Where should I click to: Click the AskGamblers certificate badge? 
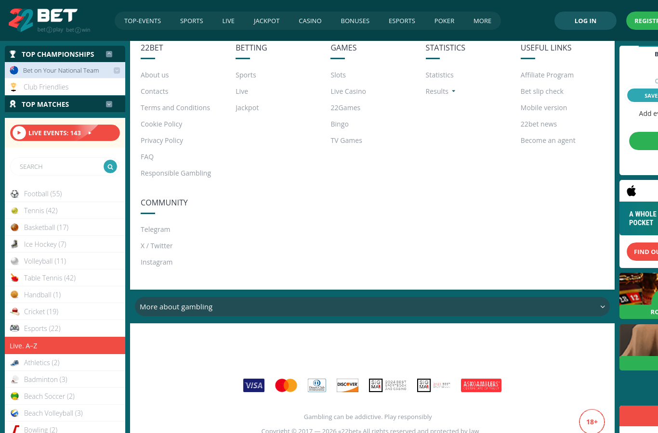click(481, 385)
